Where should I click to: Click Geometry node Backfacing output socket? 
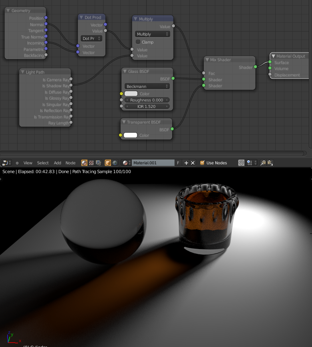(46, 55)
